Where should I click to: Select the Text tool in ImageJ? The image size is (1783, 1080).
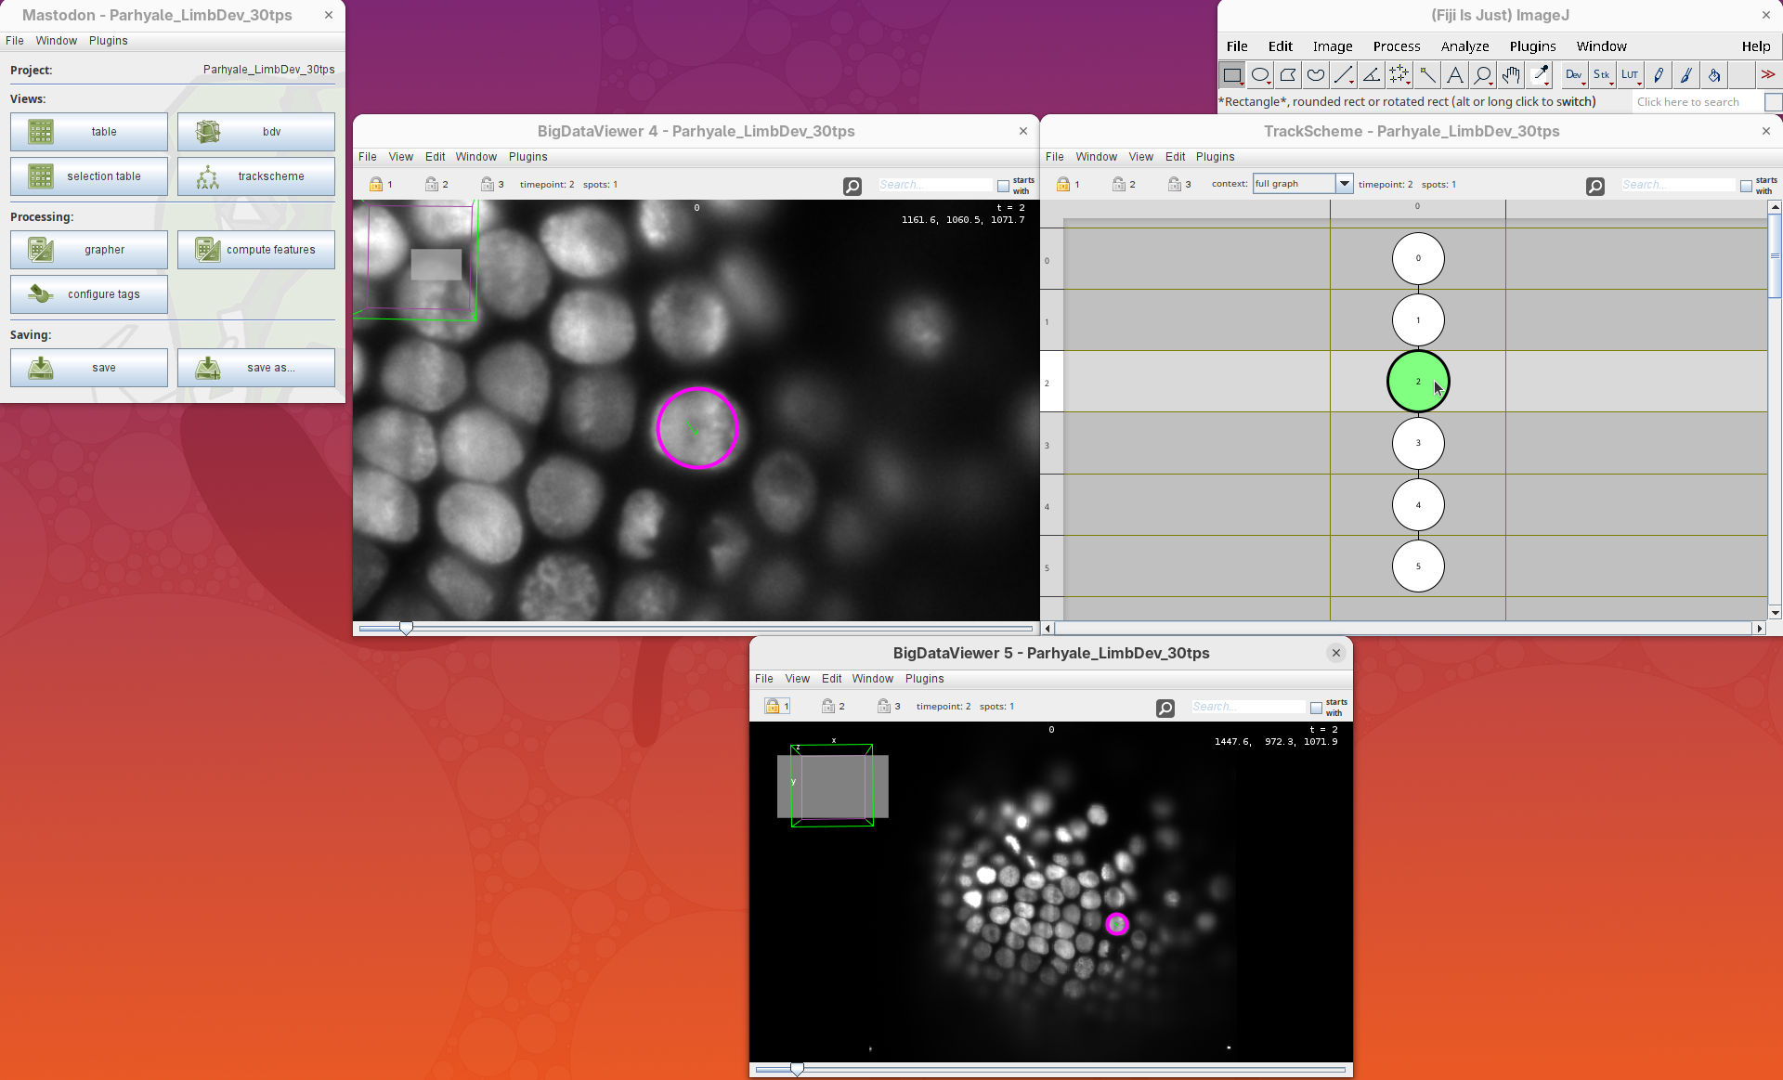[x=1455, y=75]
